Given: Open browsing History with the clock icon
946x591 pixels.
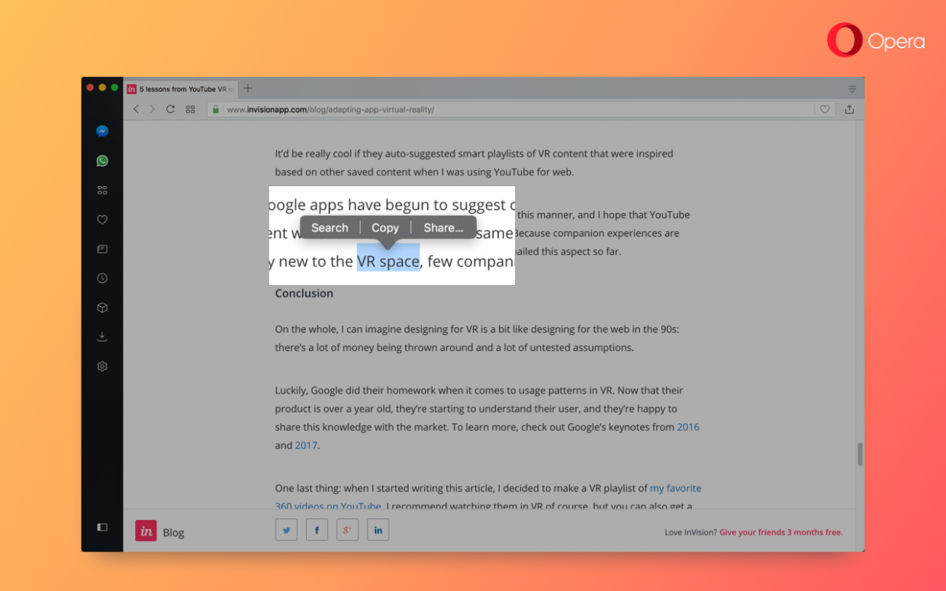Looking at the screenshot, I should (102, 278).
